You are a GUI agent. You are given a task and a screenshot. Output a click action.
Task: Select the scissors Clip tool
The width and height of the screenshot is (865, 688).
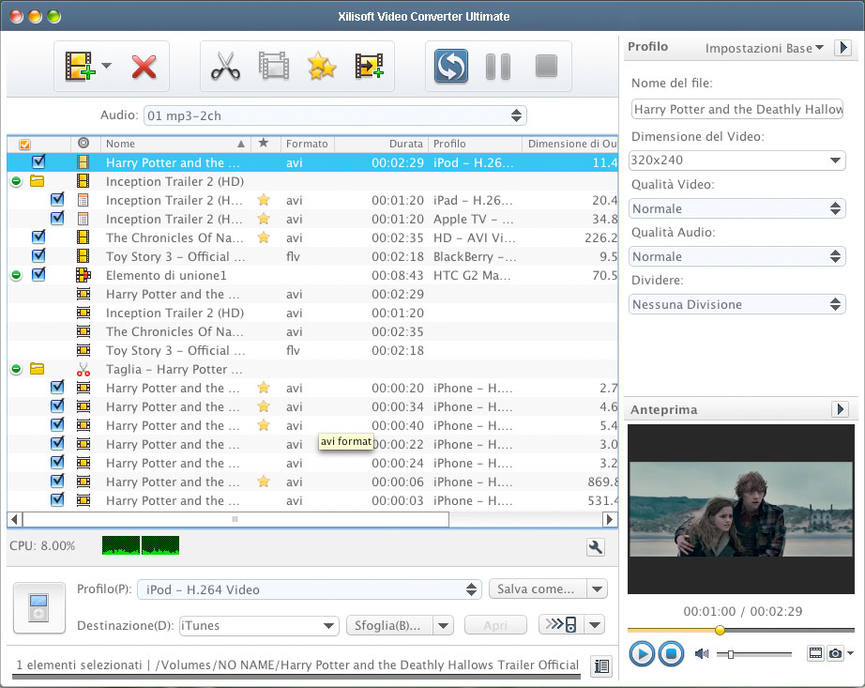click(x=225, y=67)
